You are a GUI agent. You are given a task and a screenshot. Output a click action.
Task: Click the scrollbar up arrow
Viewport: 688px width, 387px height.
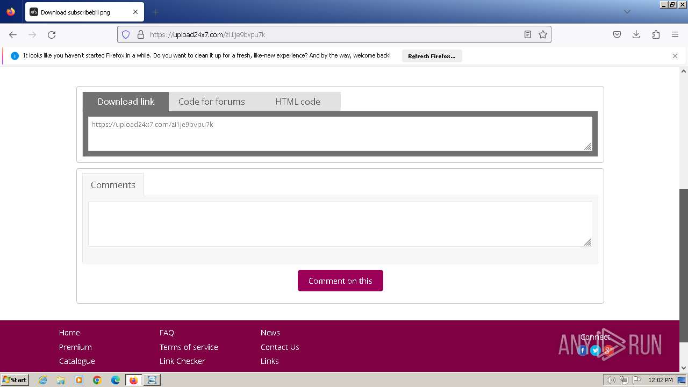pyautogui.click(x=684, y=71)
